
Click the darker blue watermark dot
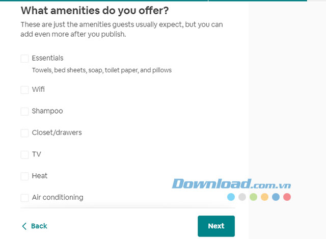pos(276,197)
